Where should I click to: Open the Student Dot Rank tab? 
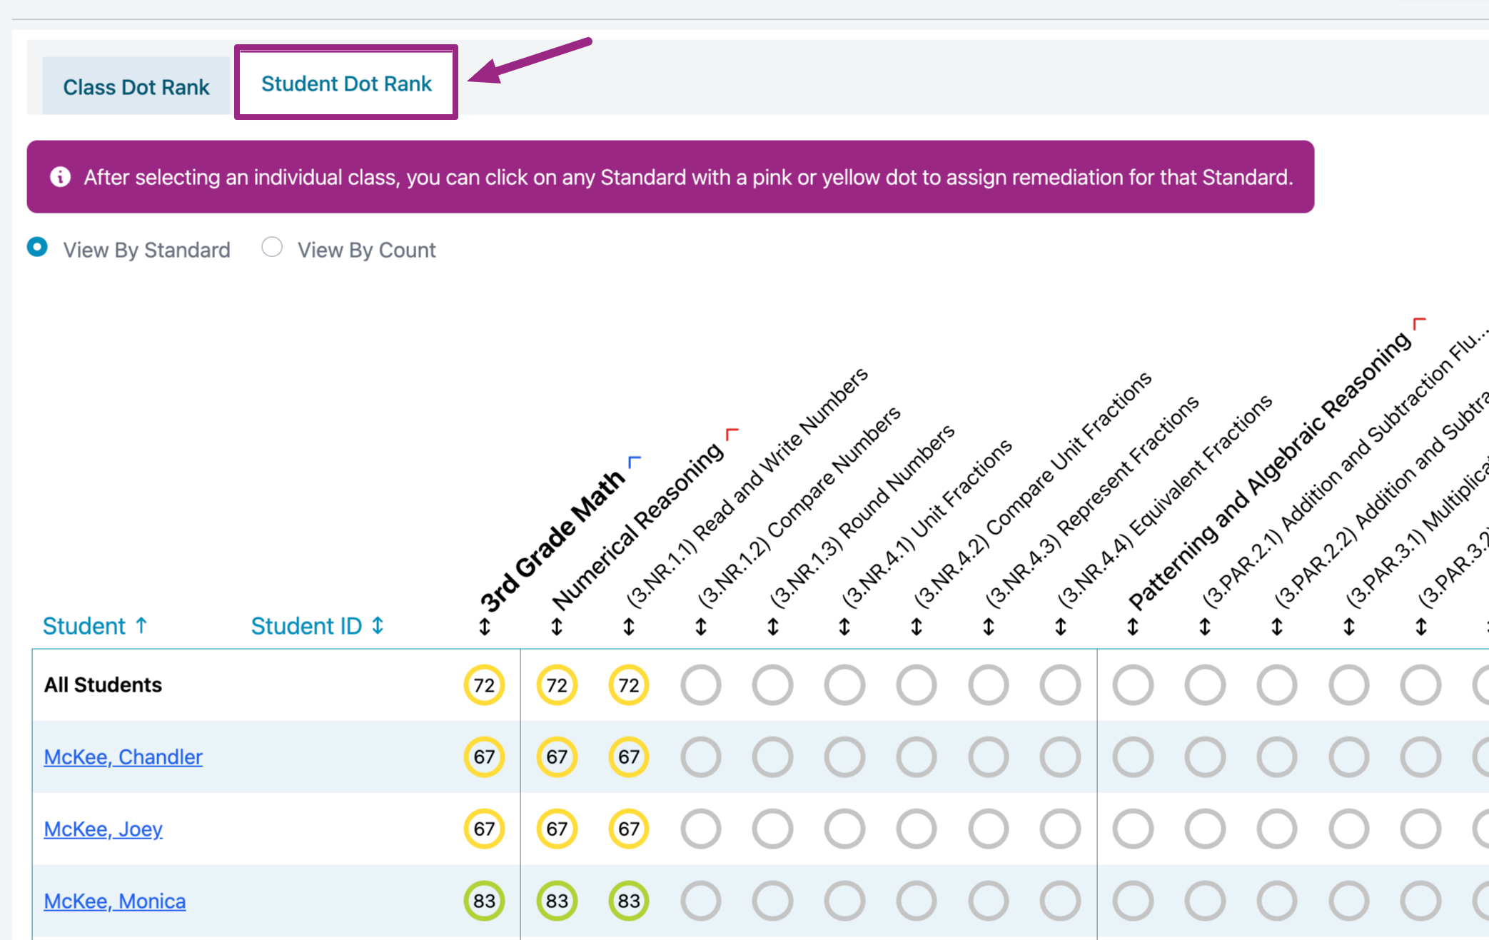[x=346, y=84]
